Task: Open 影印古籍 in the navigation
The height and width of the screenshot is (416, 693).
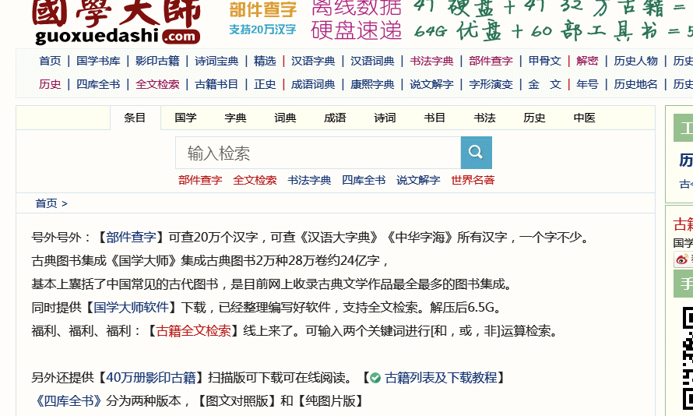Action: (157, 61)
